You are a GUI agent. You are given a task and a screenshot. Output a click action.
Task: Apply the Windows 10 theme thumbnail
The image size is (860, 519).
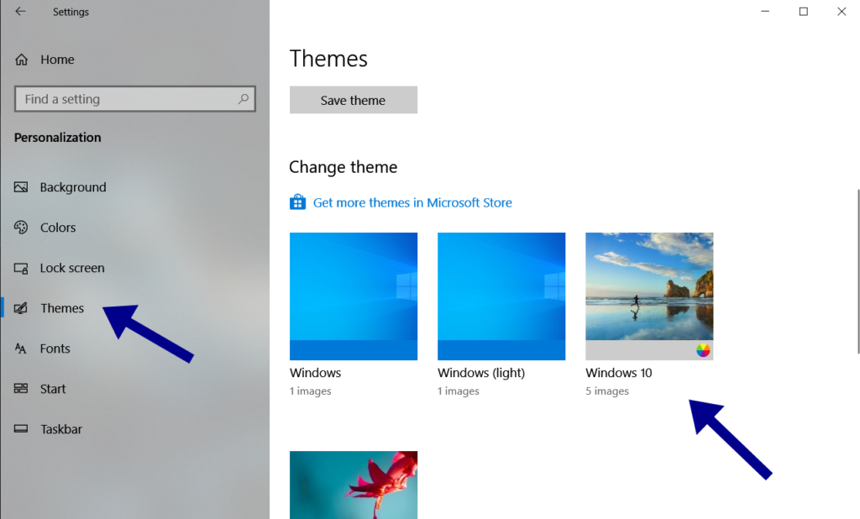click(x=649, y=296)
